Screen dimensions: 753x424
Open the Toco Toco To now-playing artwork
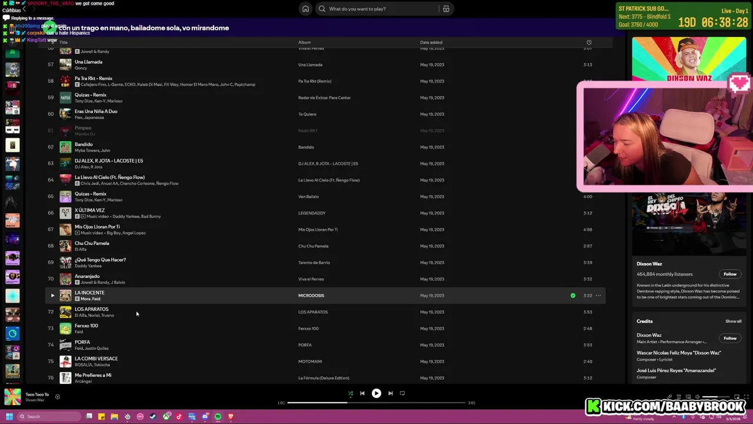(x=12, y=397)
